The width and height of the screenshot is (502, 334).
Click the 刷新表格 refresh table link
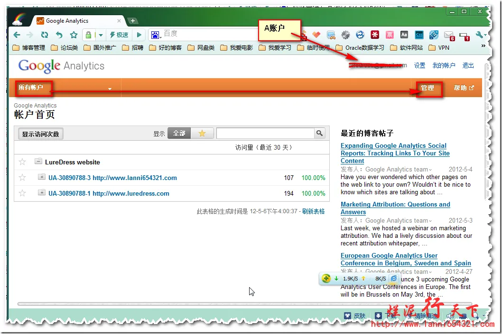pyautogui.click(x=314, y=211)
